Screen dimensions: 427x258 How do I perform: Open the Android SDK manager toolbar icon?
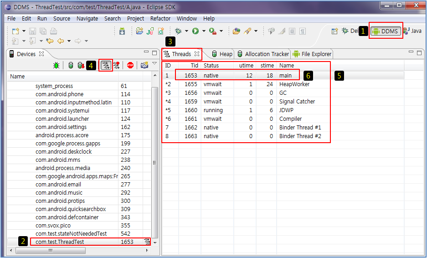coord(122,31)
